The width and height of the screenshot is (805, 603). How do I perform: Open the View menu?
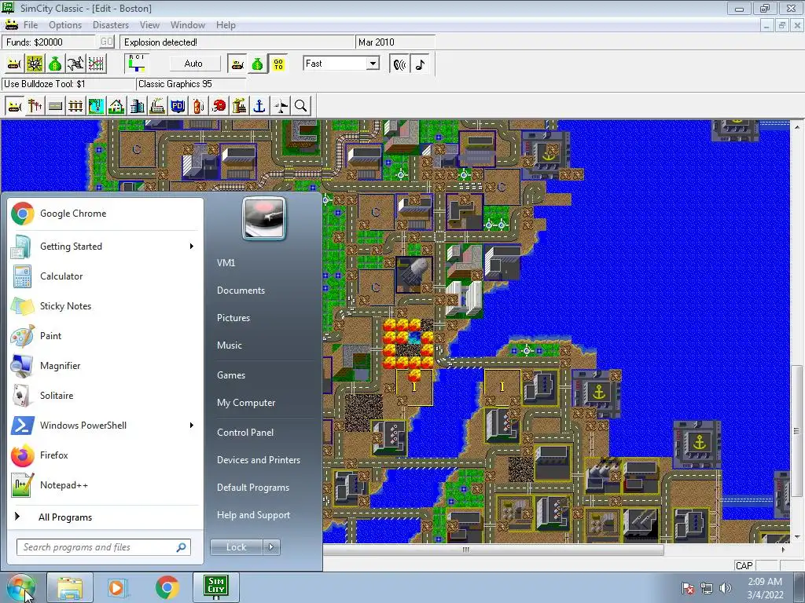click(x=150, y=25)
